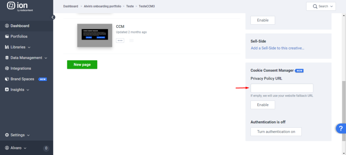Click the ion by rockcontent logo
The width and height of the screenshot is (346, 155).
click(20, 7)
